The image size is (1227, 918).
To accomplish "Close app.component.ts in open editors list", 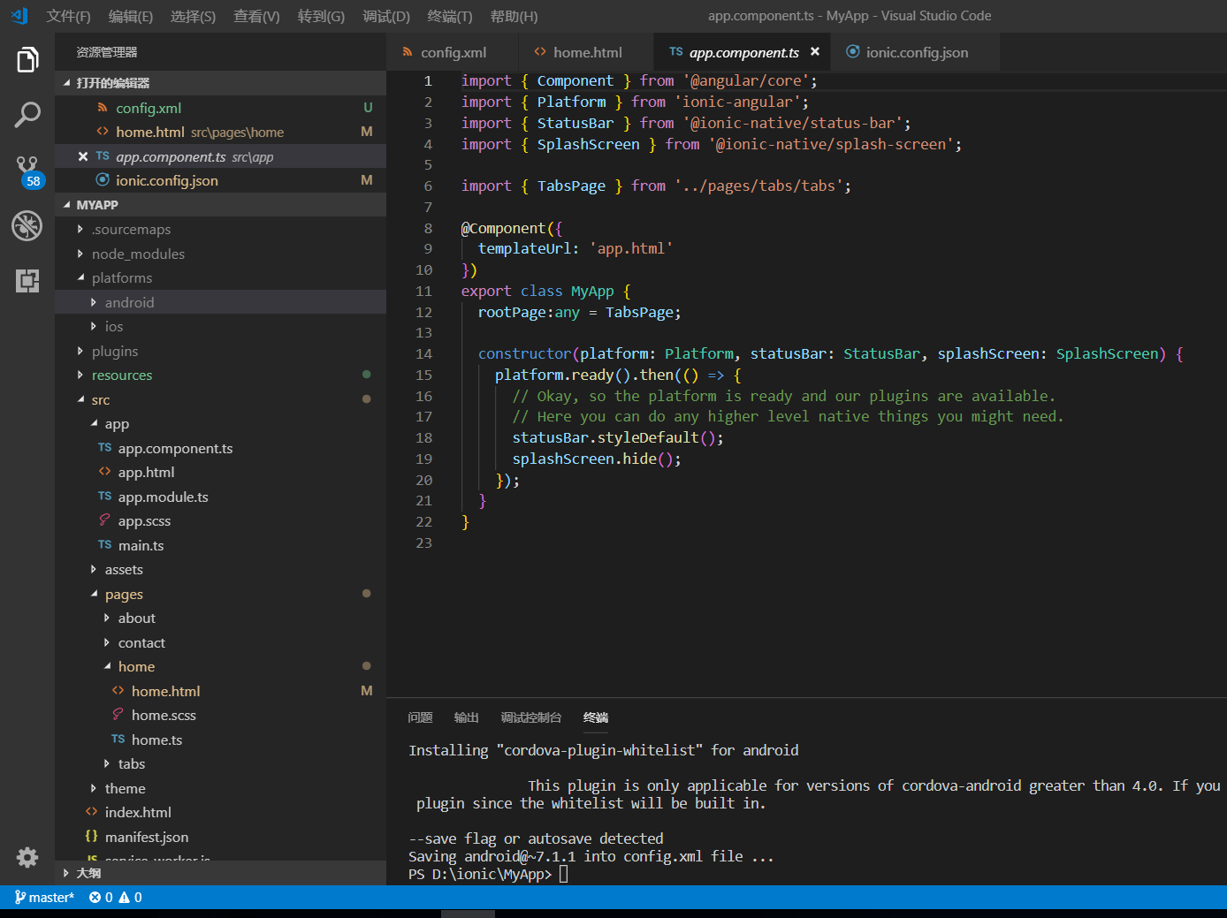I will (83, 156).
